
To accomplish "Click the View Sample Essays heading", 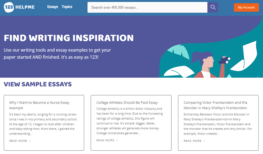I will click(38, 84).
